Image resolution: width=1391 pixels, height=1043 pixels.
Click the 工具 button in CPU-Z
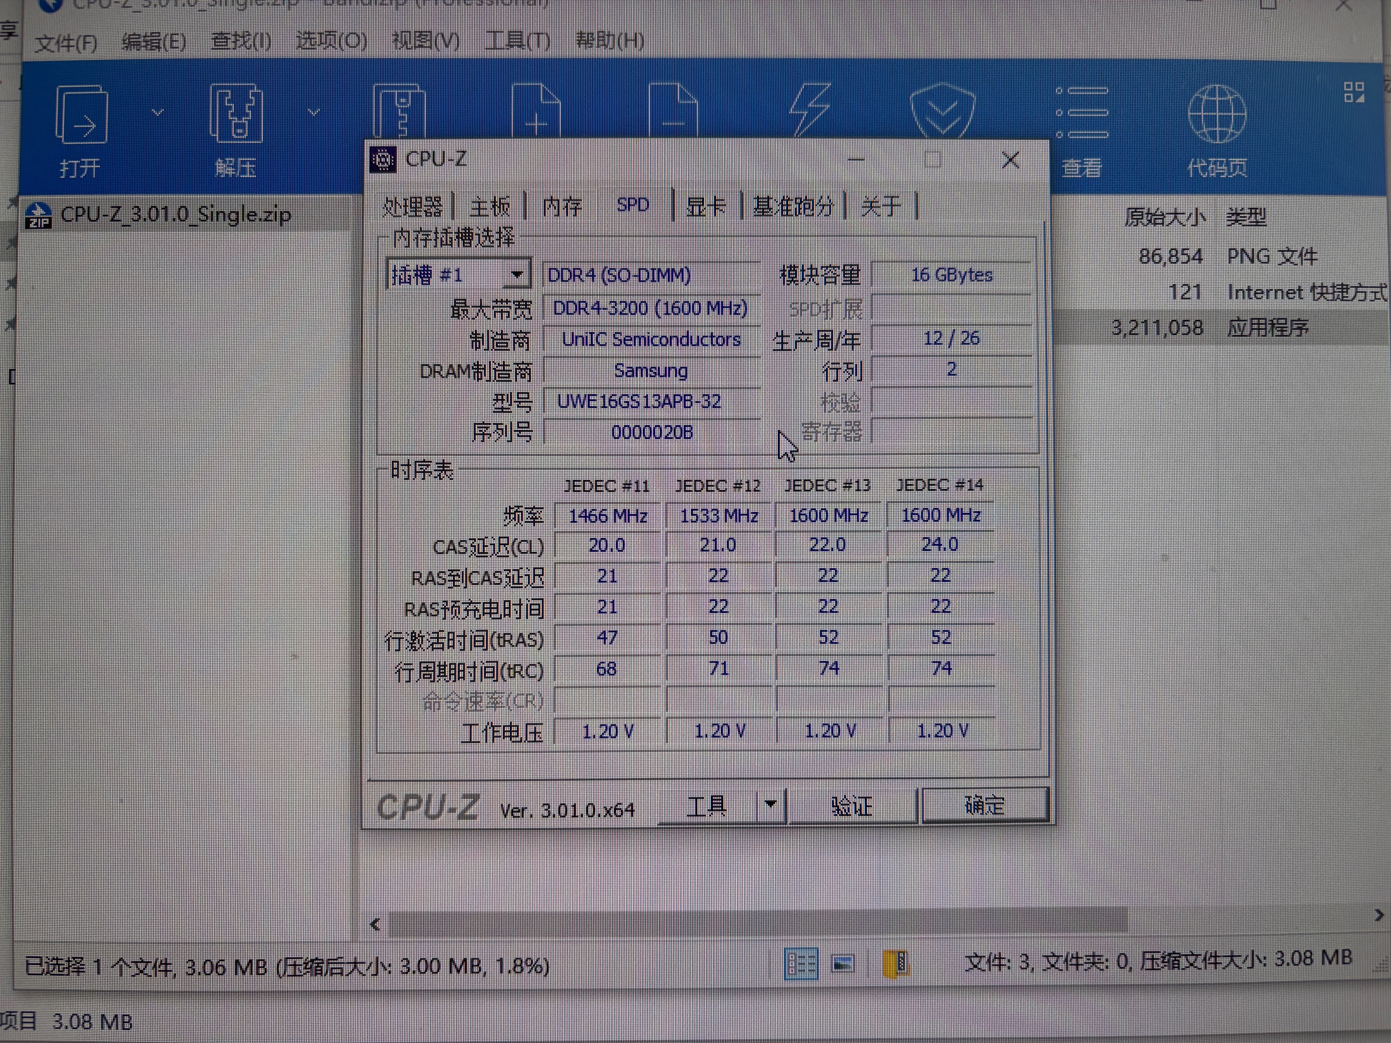click(x=706, y=806)
